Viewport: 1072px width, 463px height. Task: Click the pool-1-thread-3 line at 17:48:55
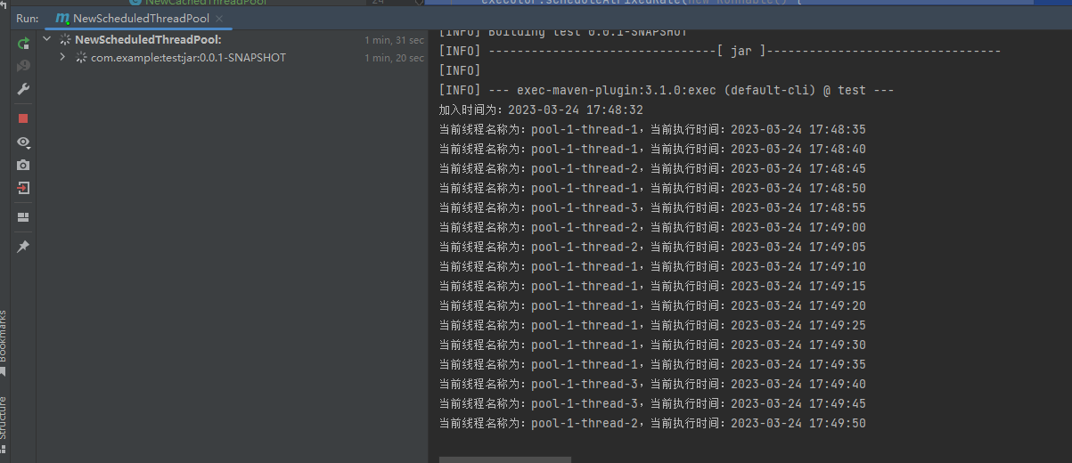652,207
